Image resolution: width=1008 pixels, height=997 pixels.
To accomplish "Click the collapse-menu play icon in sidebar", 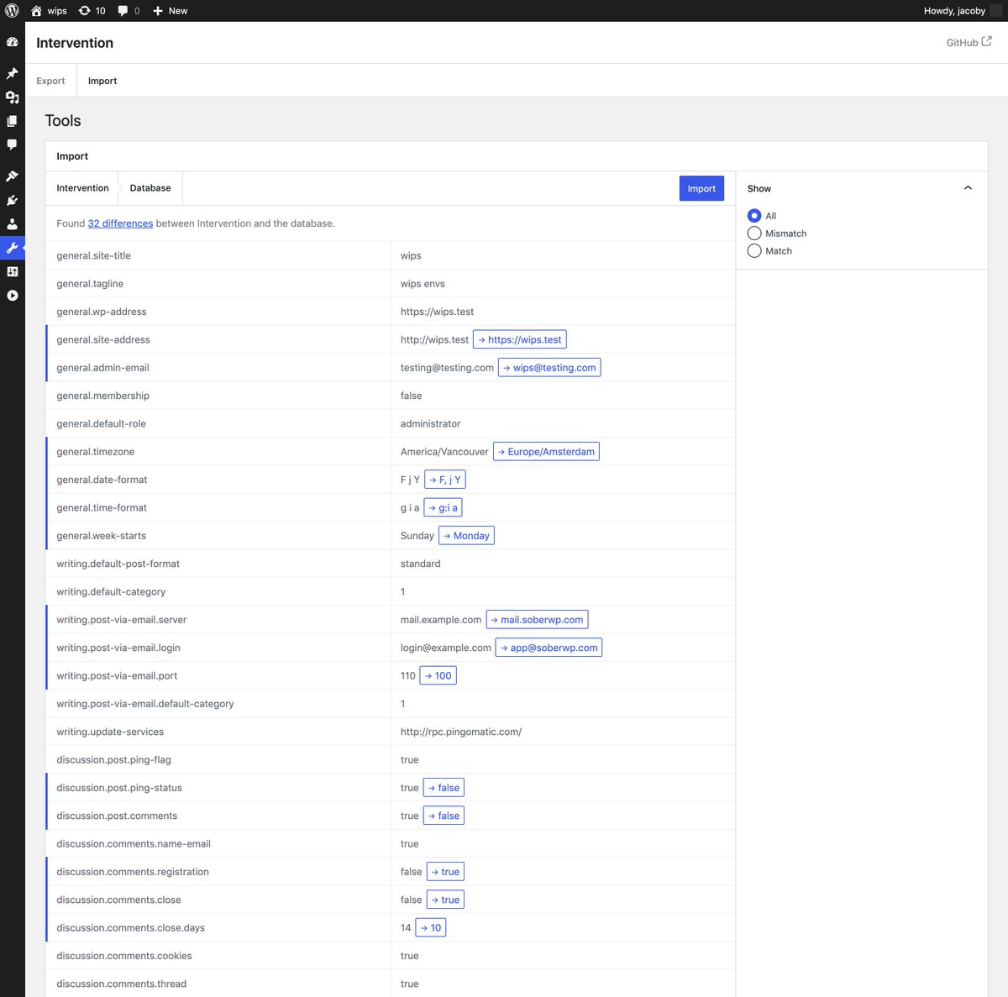I will click(12, 296).
